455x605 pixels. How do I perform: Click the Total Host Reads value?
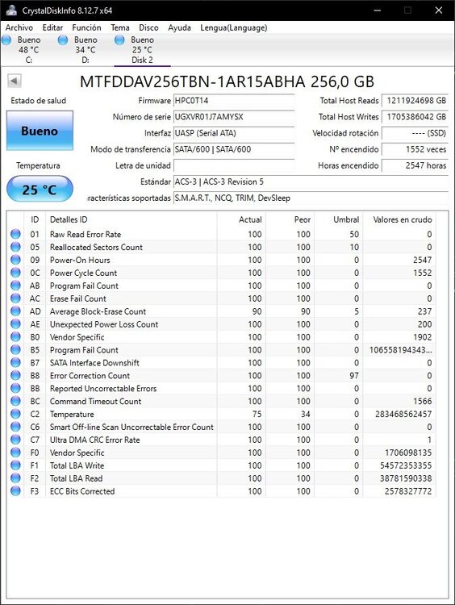click(415, 101)
